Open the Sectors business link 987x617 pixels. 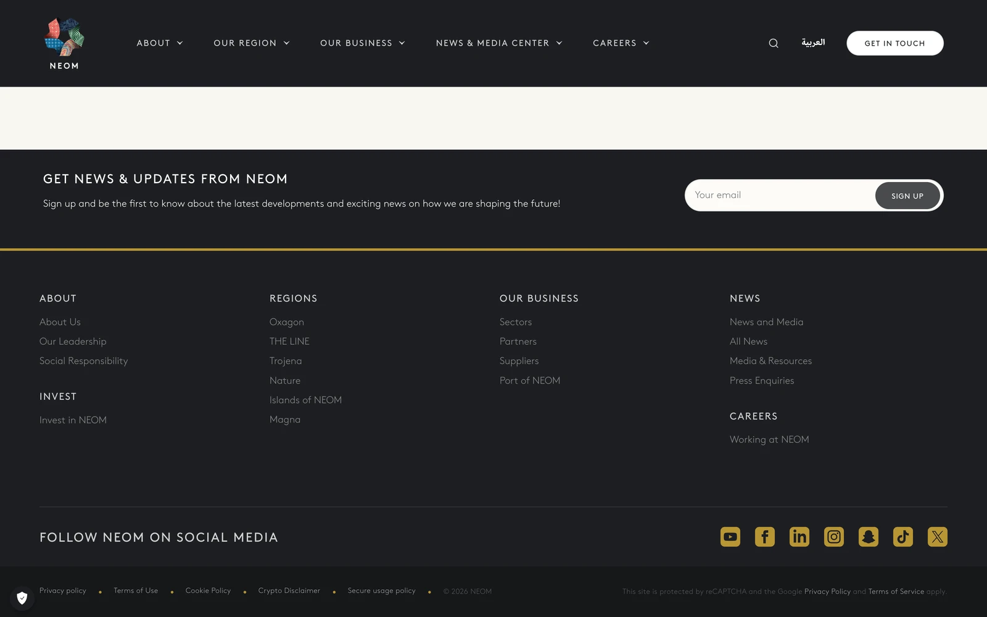[516, 322]
